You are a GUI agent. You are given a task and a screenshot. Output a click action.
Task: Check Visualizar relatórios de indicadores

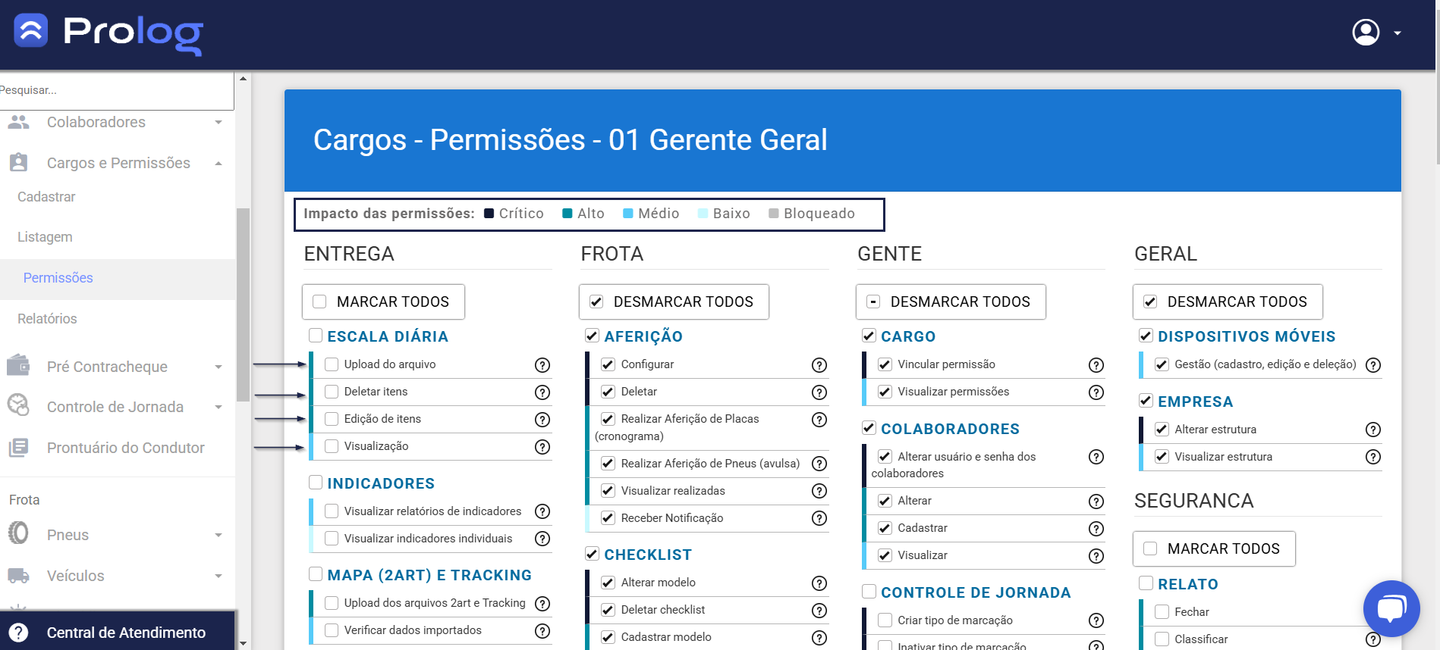point(332,511)
